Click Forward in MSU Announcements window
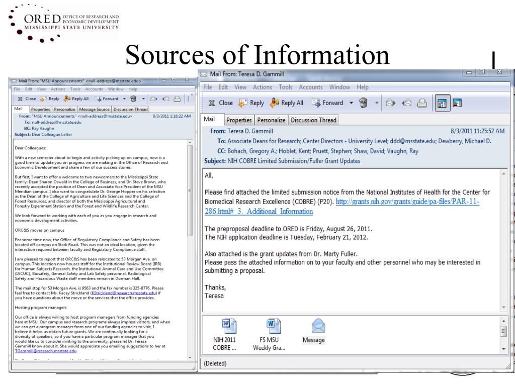Screen dimensions: 515x386 [107, 99]
